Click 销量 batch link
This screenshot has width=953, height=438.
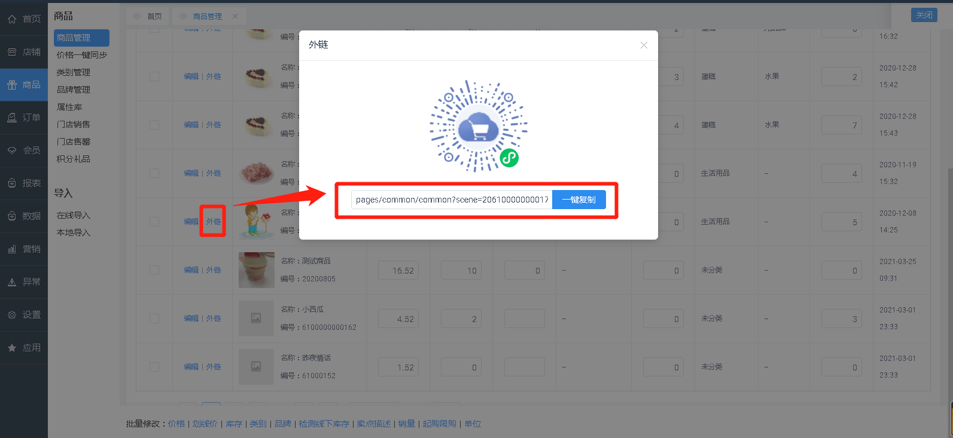pyautogui.click(x=407, y=424)
